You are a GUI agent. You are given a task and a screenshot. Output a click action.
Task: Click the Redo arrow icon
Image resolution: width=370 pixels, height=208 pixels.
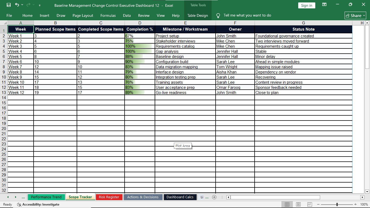click(28, 5)
